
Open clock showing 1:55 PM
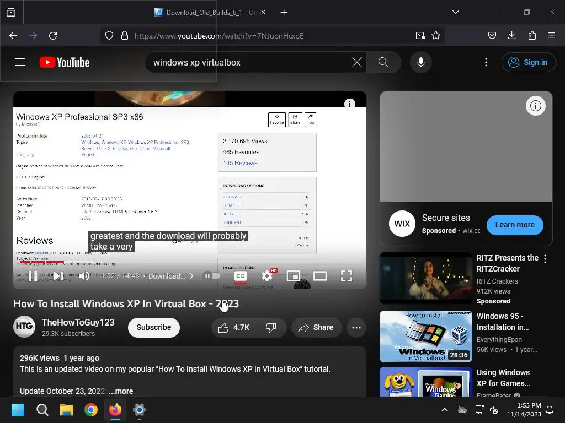click(x=524, y=410)
